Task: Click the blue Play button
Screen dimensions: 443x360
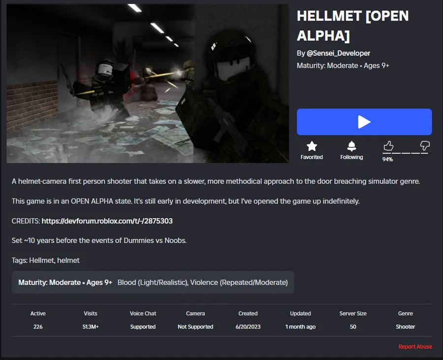Action: 364,122
